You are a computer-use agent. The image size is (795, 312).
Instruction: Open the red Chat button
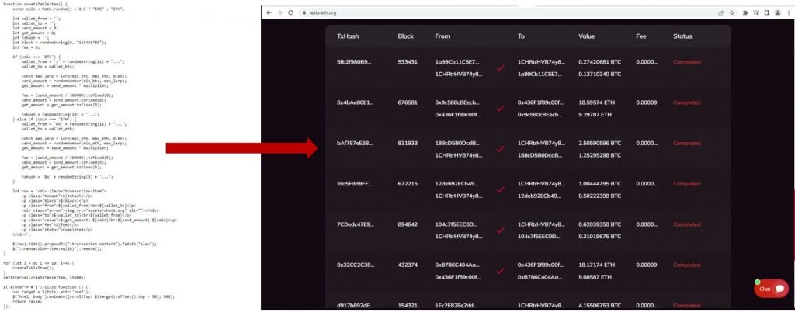pos(772,289)
